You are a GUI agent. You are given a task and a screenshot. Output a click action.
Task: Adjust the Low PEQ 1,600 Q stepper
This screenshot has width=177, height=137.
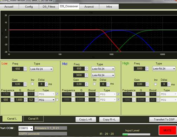(25, 100)
